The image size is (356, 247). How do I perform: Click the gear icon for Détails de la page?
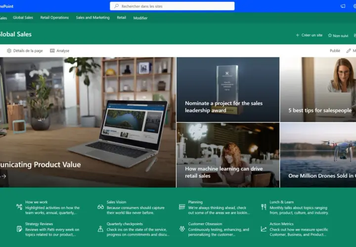9,50
